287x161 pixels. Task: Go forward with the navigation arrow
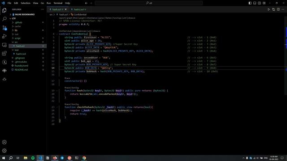[91, 3]
